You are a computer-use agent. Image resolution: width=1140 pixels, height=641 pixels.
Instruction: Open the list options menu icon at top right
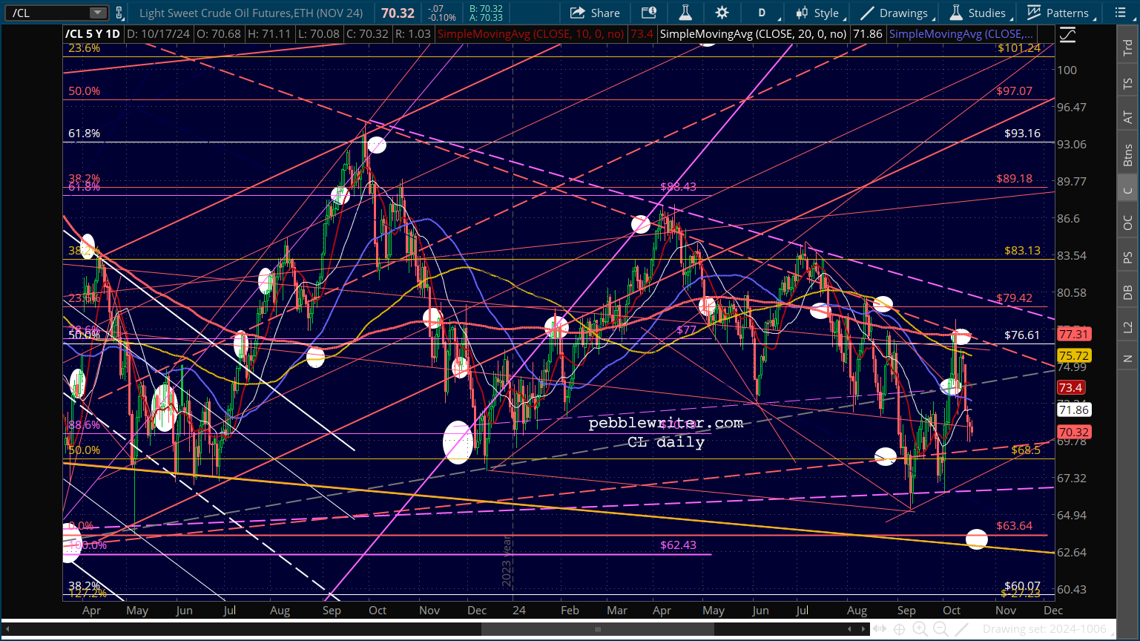coord(1120,13)
